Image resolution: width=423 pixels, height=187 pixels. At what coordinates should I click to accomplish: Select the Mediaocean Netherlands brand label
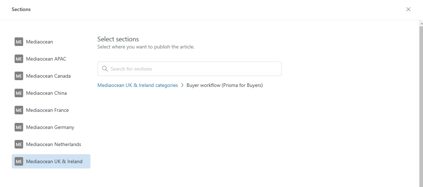[x=53, y=144]
